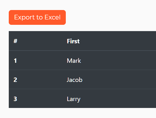Click empty cell space beside Mark
The height and width of the screenshot is (118, 156).
coord(118,60)
